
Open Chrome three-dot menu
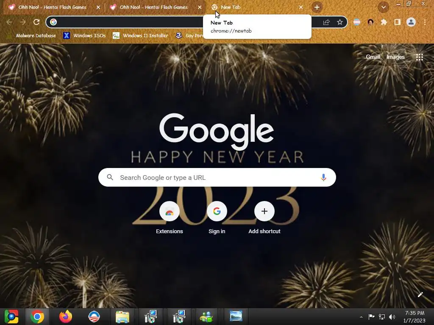pyautogui.click(x=425, y=22)
